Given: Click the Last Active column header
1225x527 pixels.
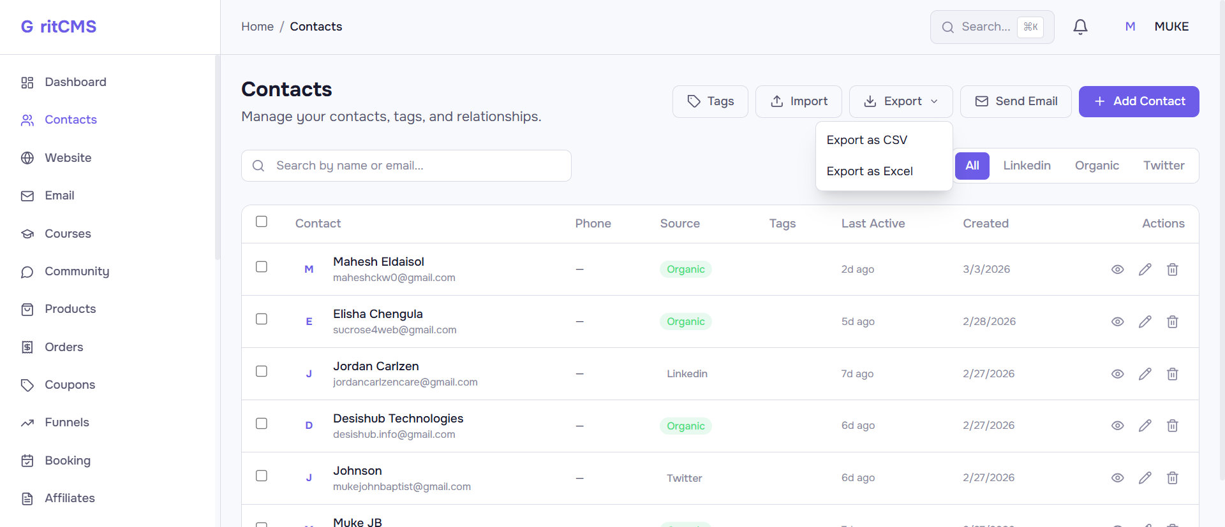Looking at the screenshot, I should pyautogui.click(x=873, y=224).
